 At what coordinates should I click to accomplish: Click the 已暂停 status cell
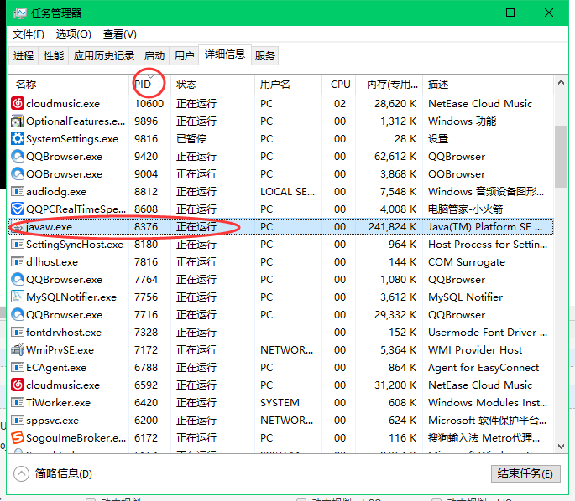pos(191,139)
